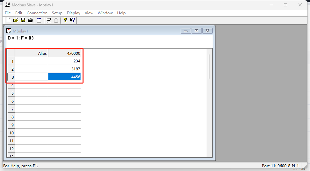The height and width of the screenshot is (171, 310).
Task: Open the Window menu
Action: 105,13
